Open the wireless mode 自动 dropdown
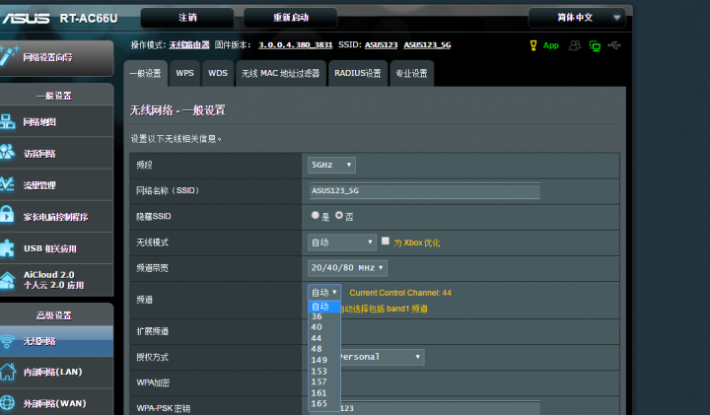The image size is (710, 415). tap(342, 242)
